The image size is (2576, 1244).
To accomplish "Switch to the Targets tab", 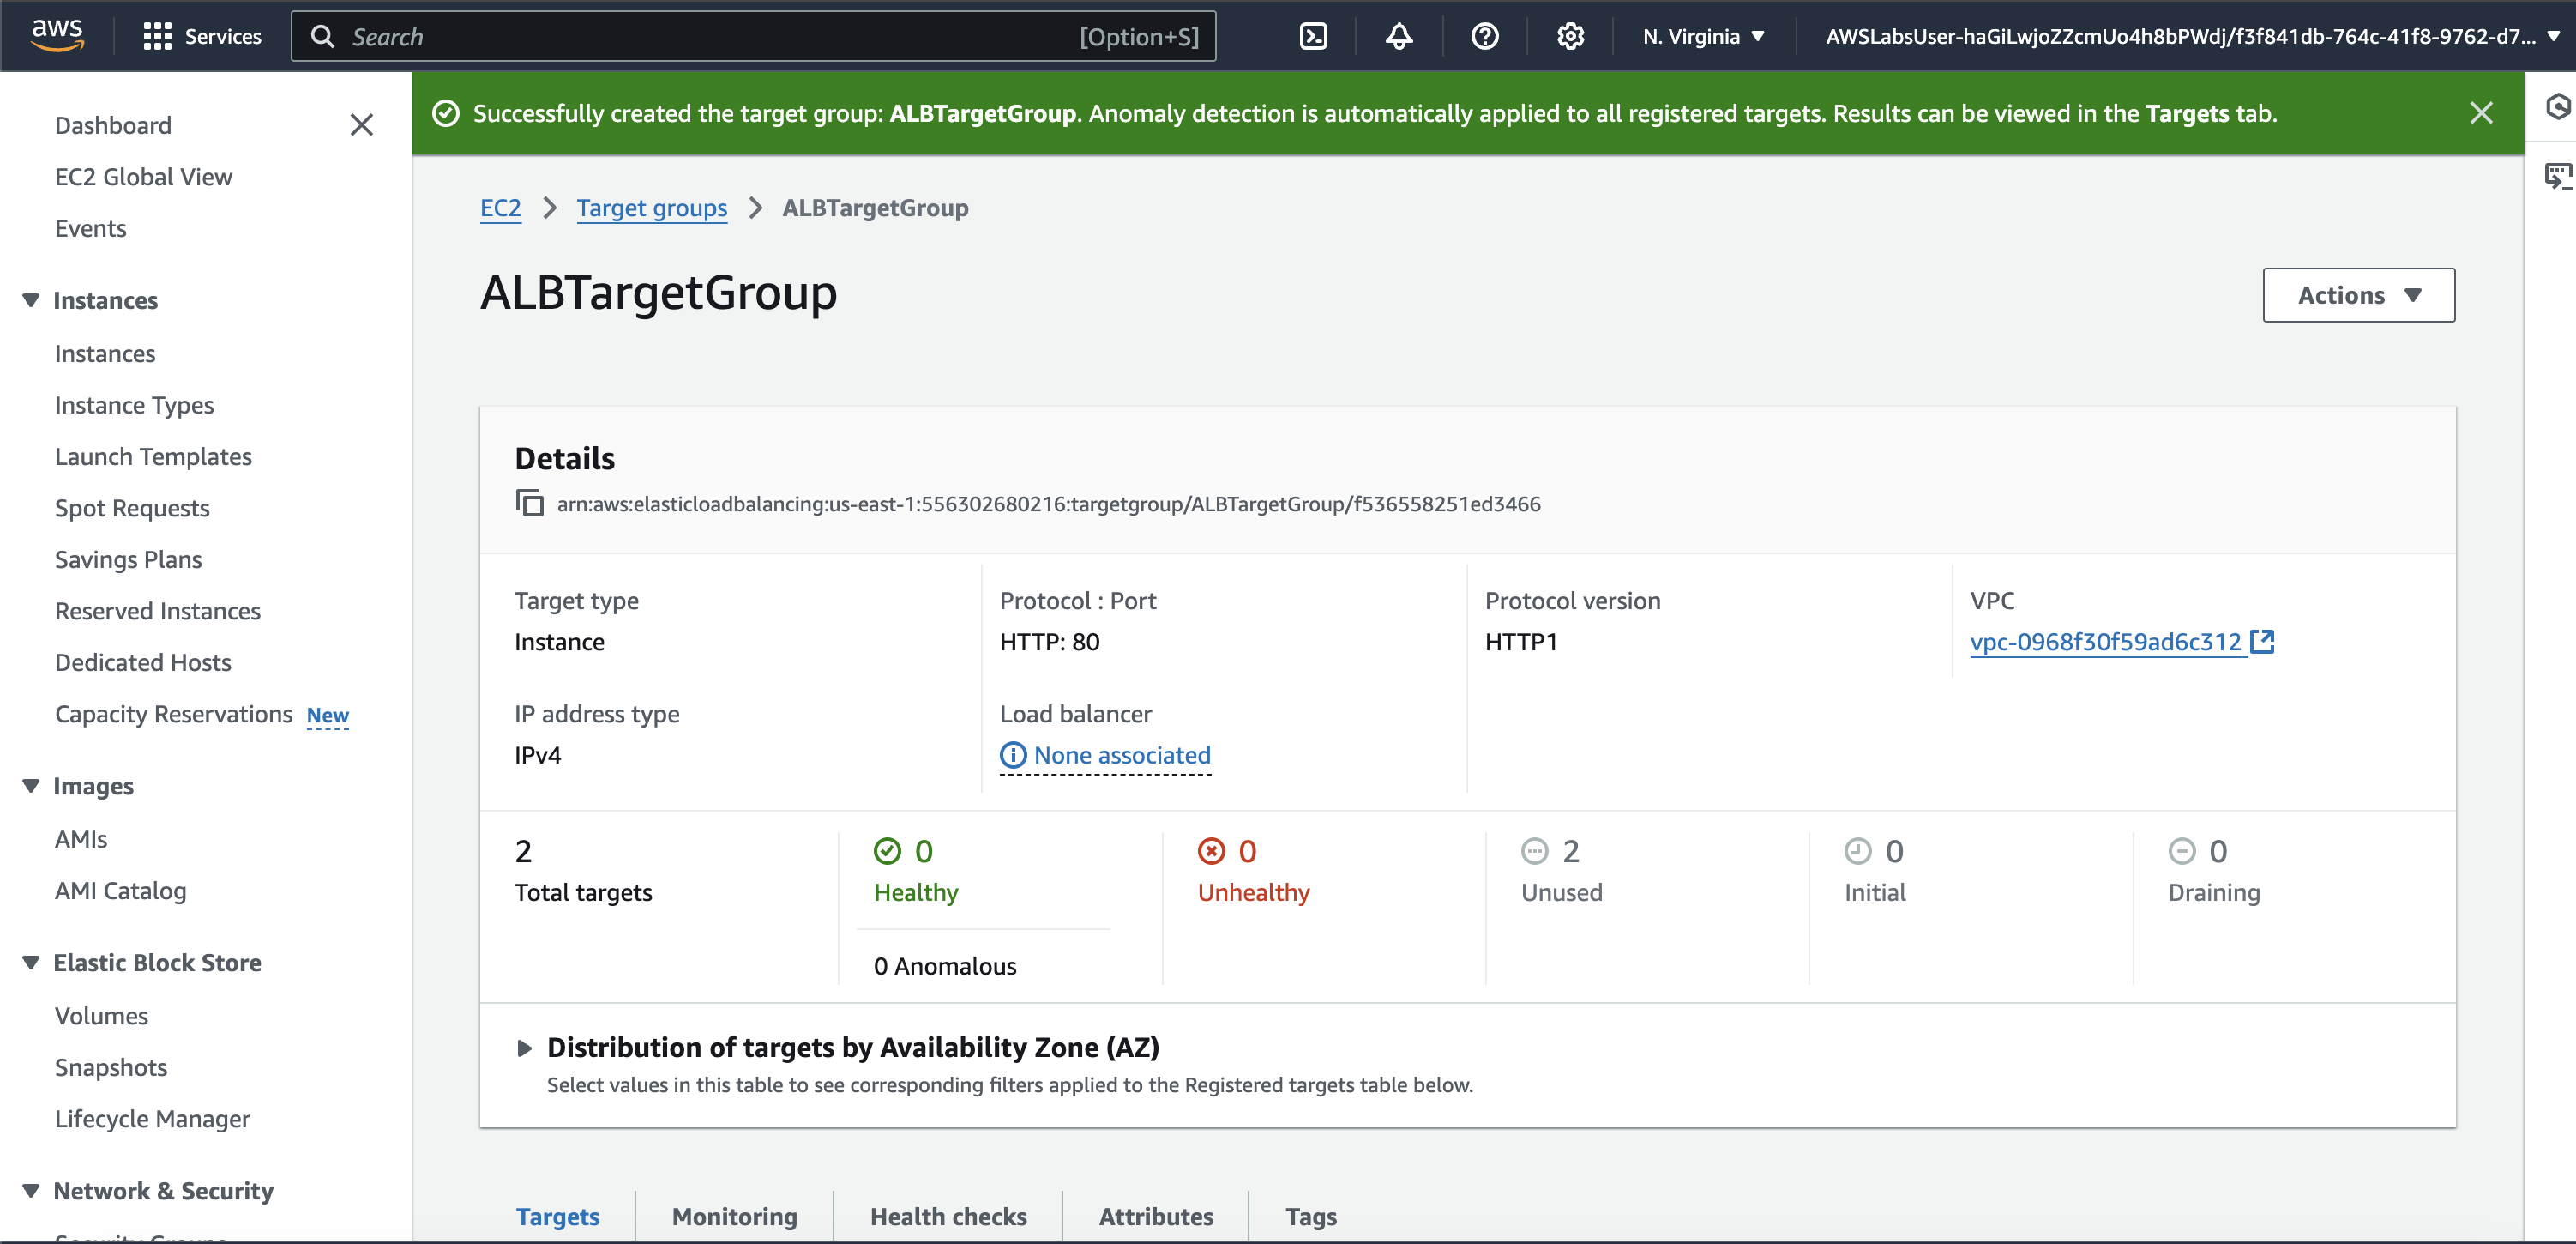I will coord(557,1217).
